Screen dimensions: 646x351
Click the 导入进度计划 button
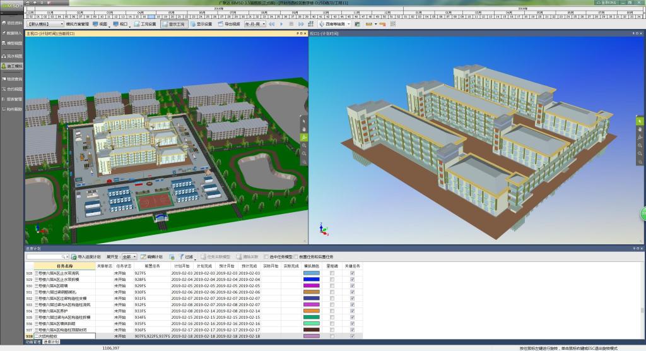86,257
